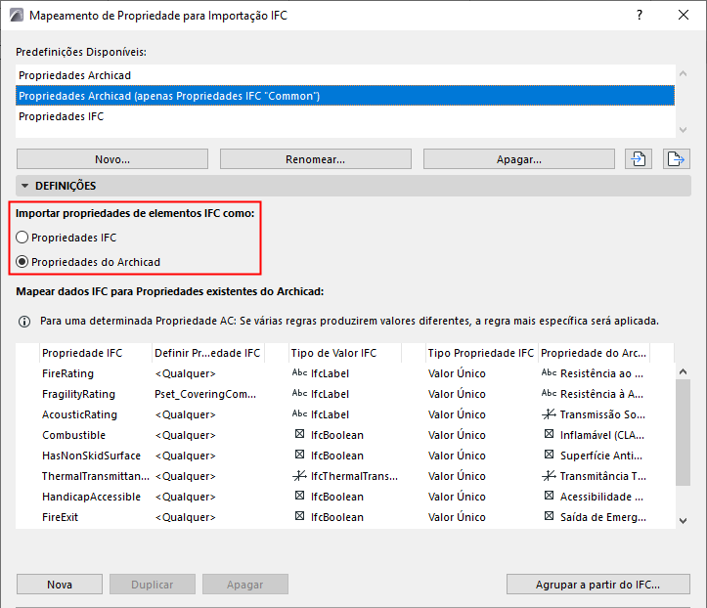Click <Qualquer> in the FireRating row

pos(186,373)
